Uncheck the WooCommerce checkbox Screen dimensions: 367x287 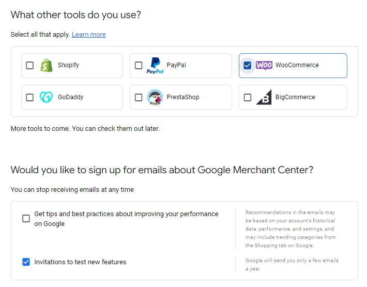click(248, 65)
